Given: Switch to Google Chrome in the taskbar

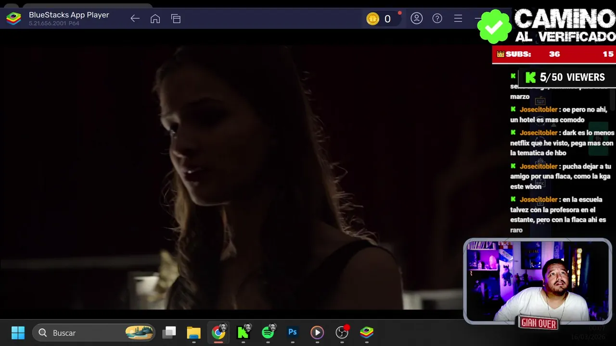Looking at the screenshot, I should tap(218, 332).
